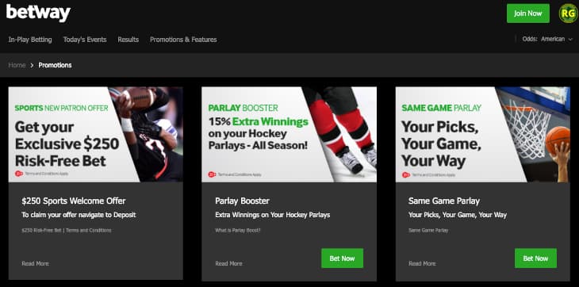579x287 pixels.
Task: Open the Results page
Action: pos(128,40)
